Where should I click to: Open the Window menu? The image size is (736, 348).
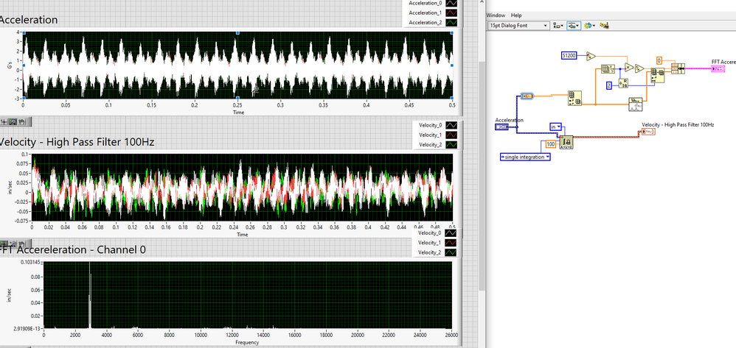[496, 15]
